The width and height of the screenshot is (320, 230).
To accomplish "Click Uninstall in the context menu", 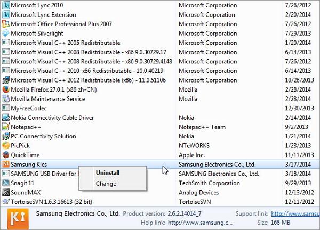I will 108,172.
